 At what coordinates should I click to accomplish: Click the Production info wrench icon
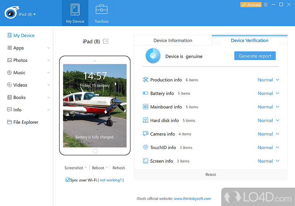point(145,80)
